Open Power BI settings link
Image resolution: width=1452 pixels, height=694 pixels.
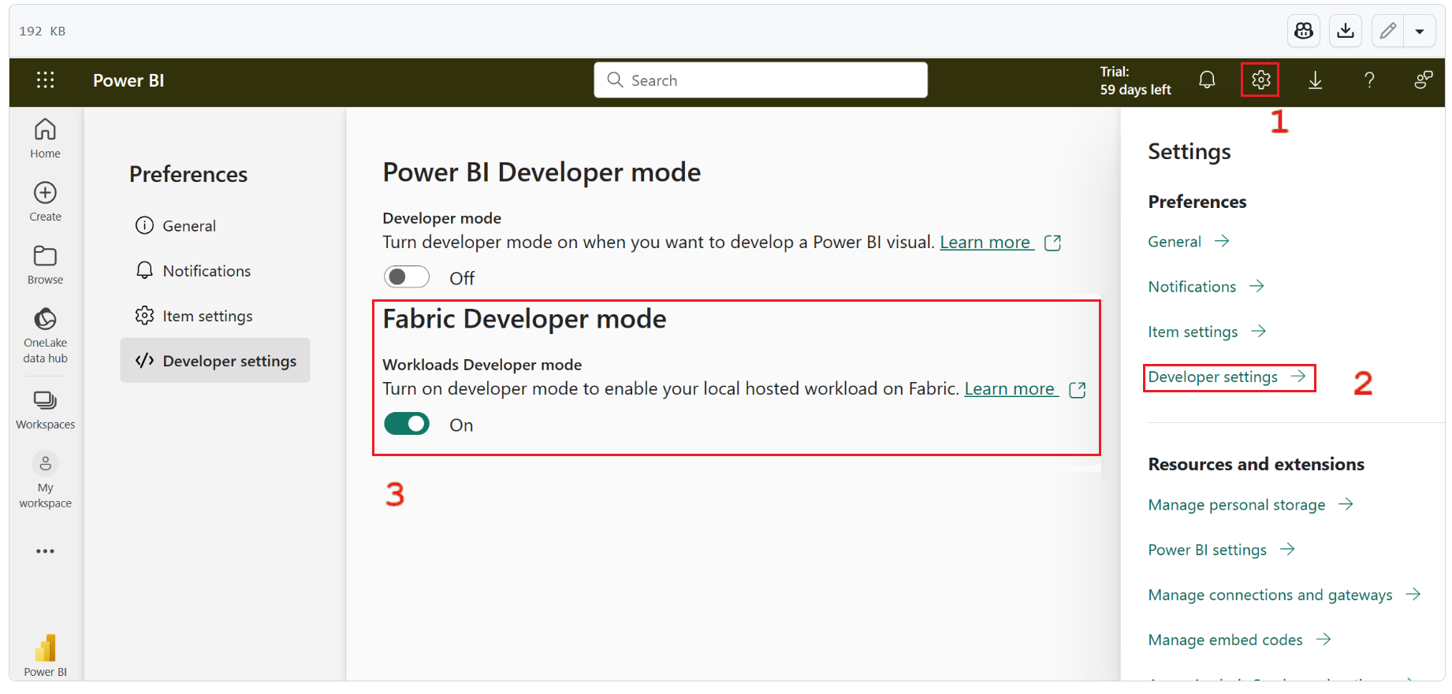click(x=1221, y=550)
